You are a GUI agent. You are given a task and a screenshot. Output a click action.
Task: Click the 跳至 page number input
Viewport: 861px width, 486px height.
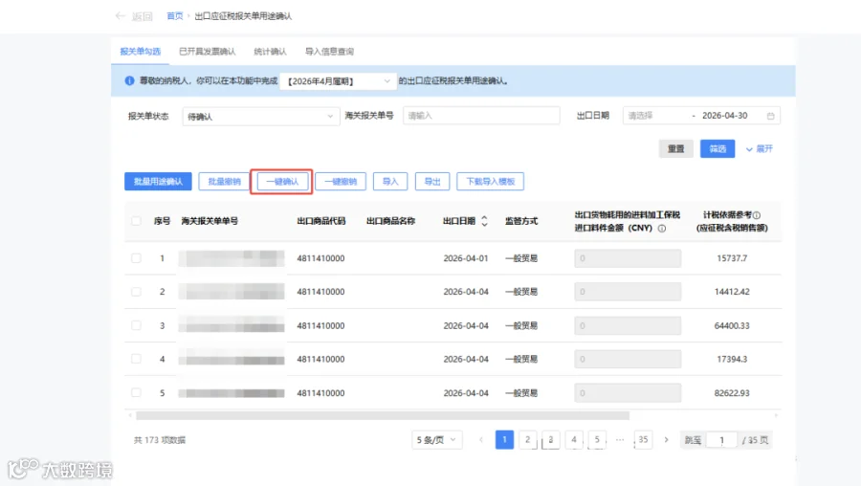[721, 440]
